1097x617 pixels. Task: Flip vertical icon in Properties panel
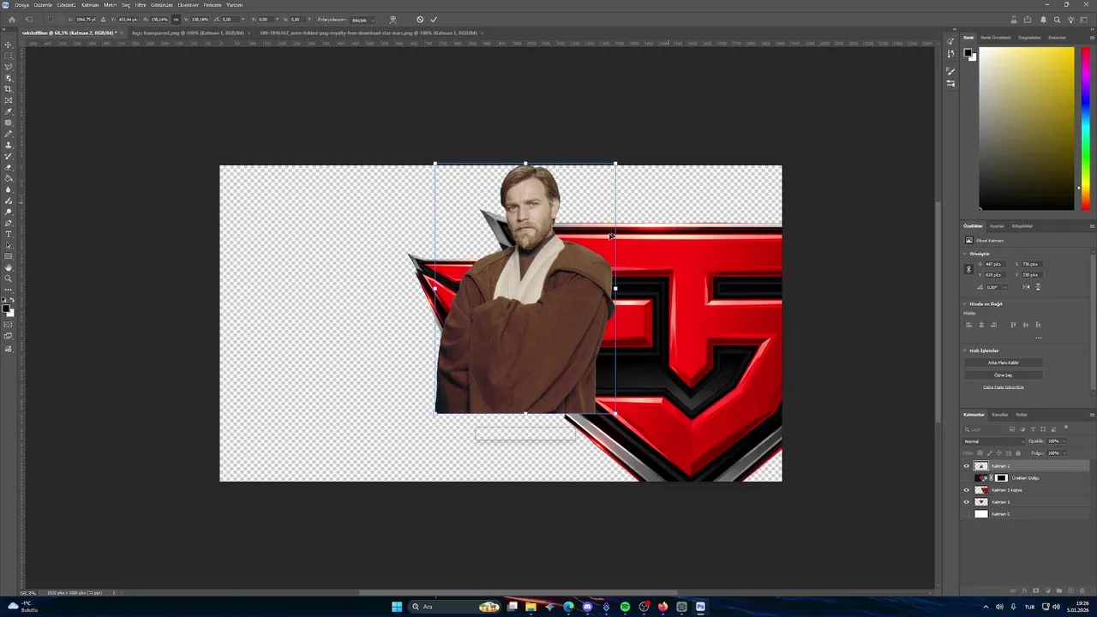click(1038, 287)
